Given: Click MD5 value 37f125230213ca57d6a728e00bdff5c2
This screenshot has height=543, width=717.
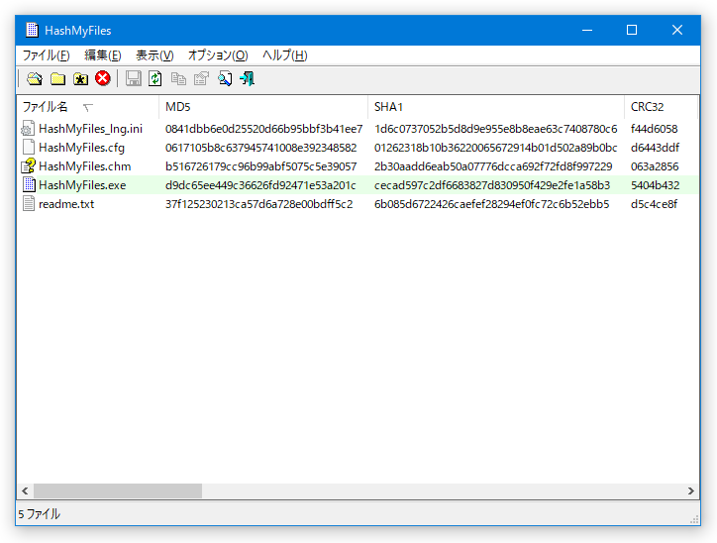Looking at the screenshot, I should (x=259, y=204).
